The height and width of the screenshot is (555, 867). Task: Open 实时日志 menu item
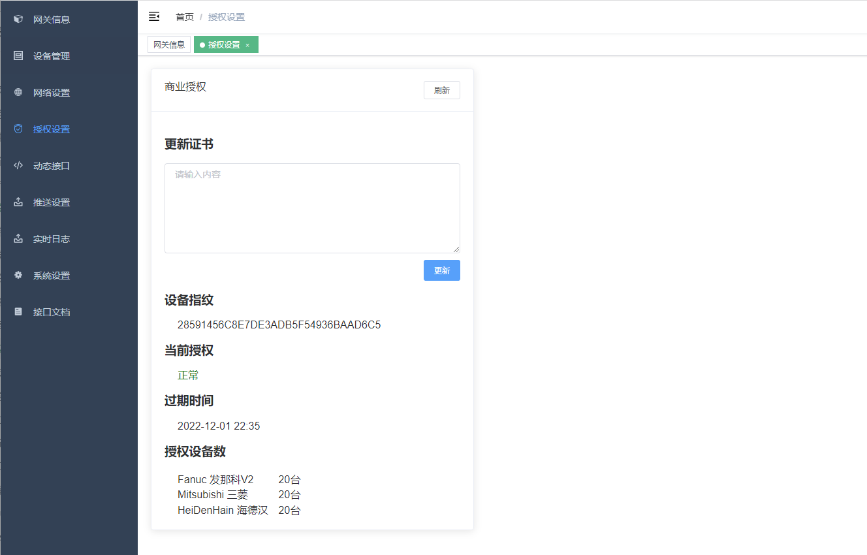pos(52,239)
